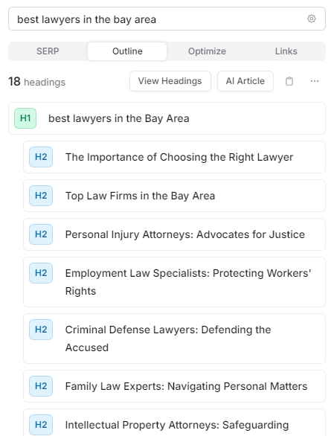Select Employment Law Specialists heading row
331x436 pixels.
pyautogui.click(x=174, y=282)
